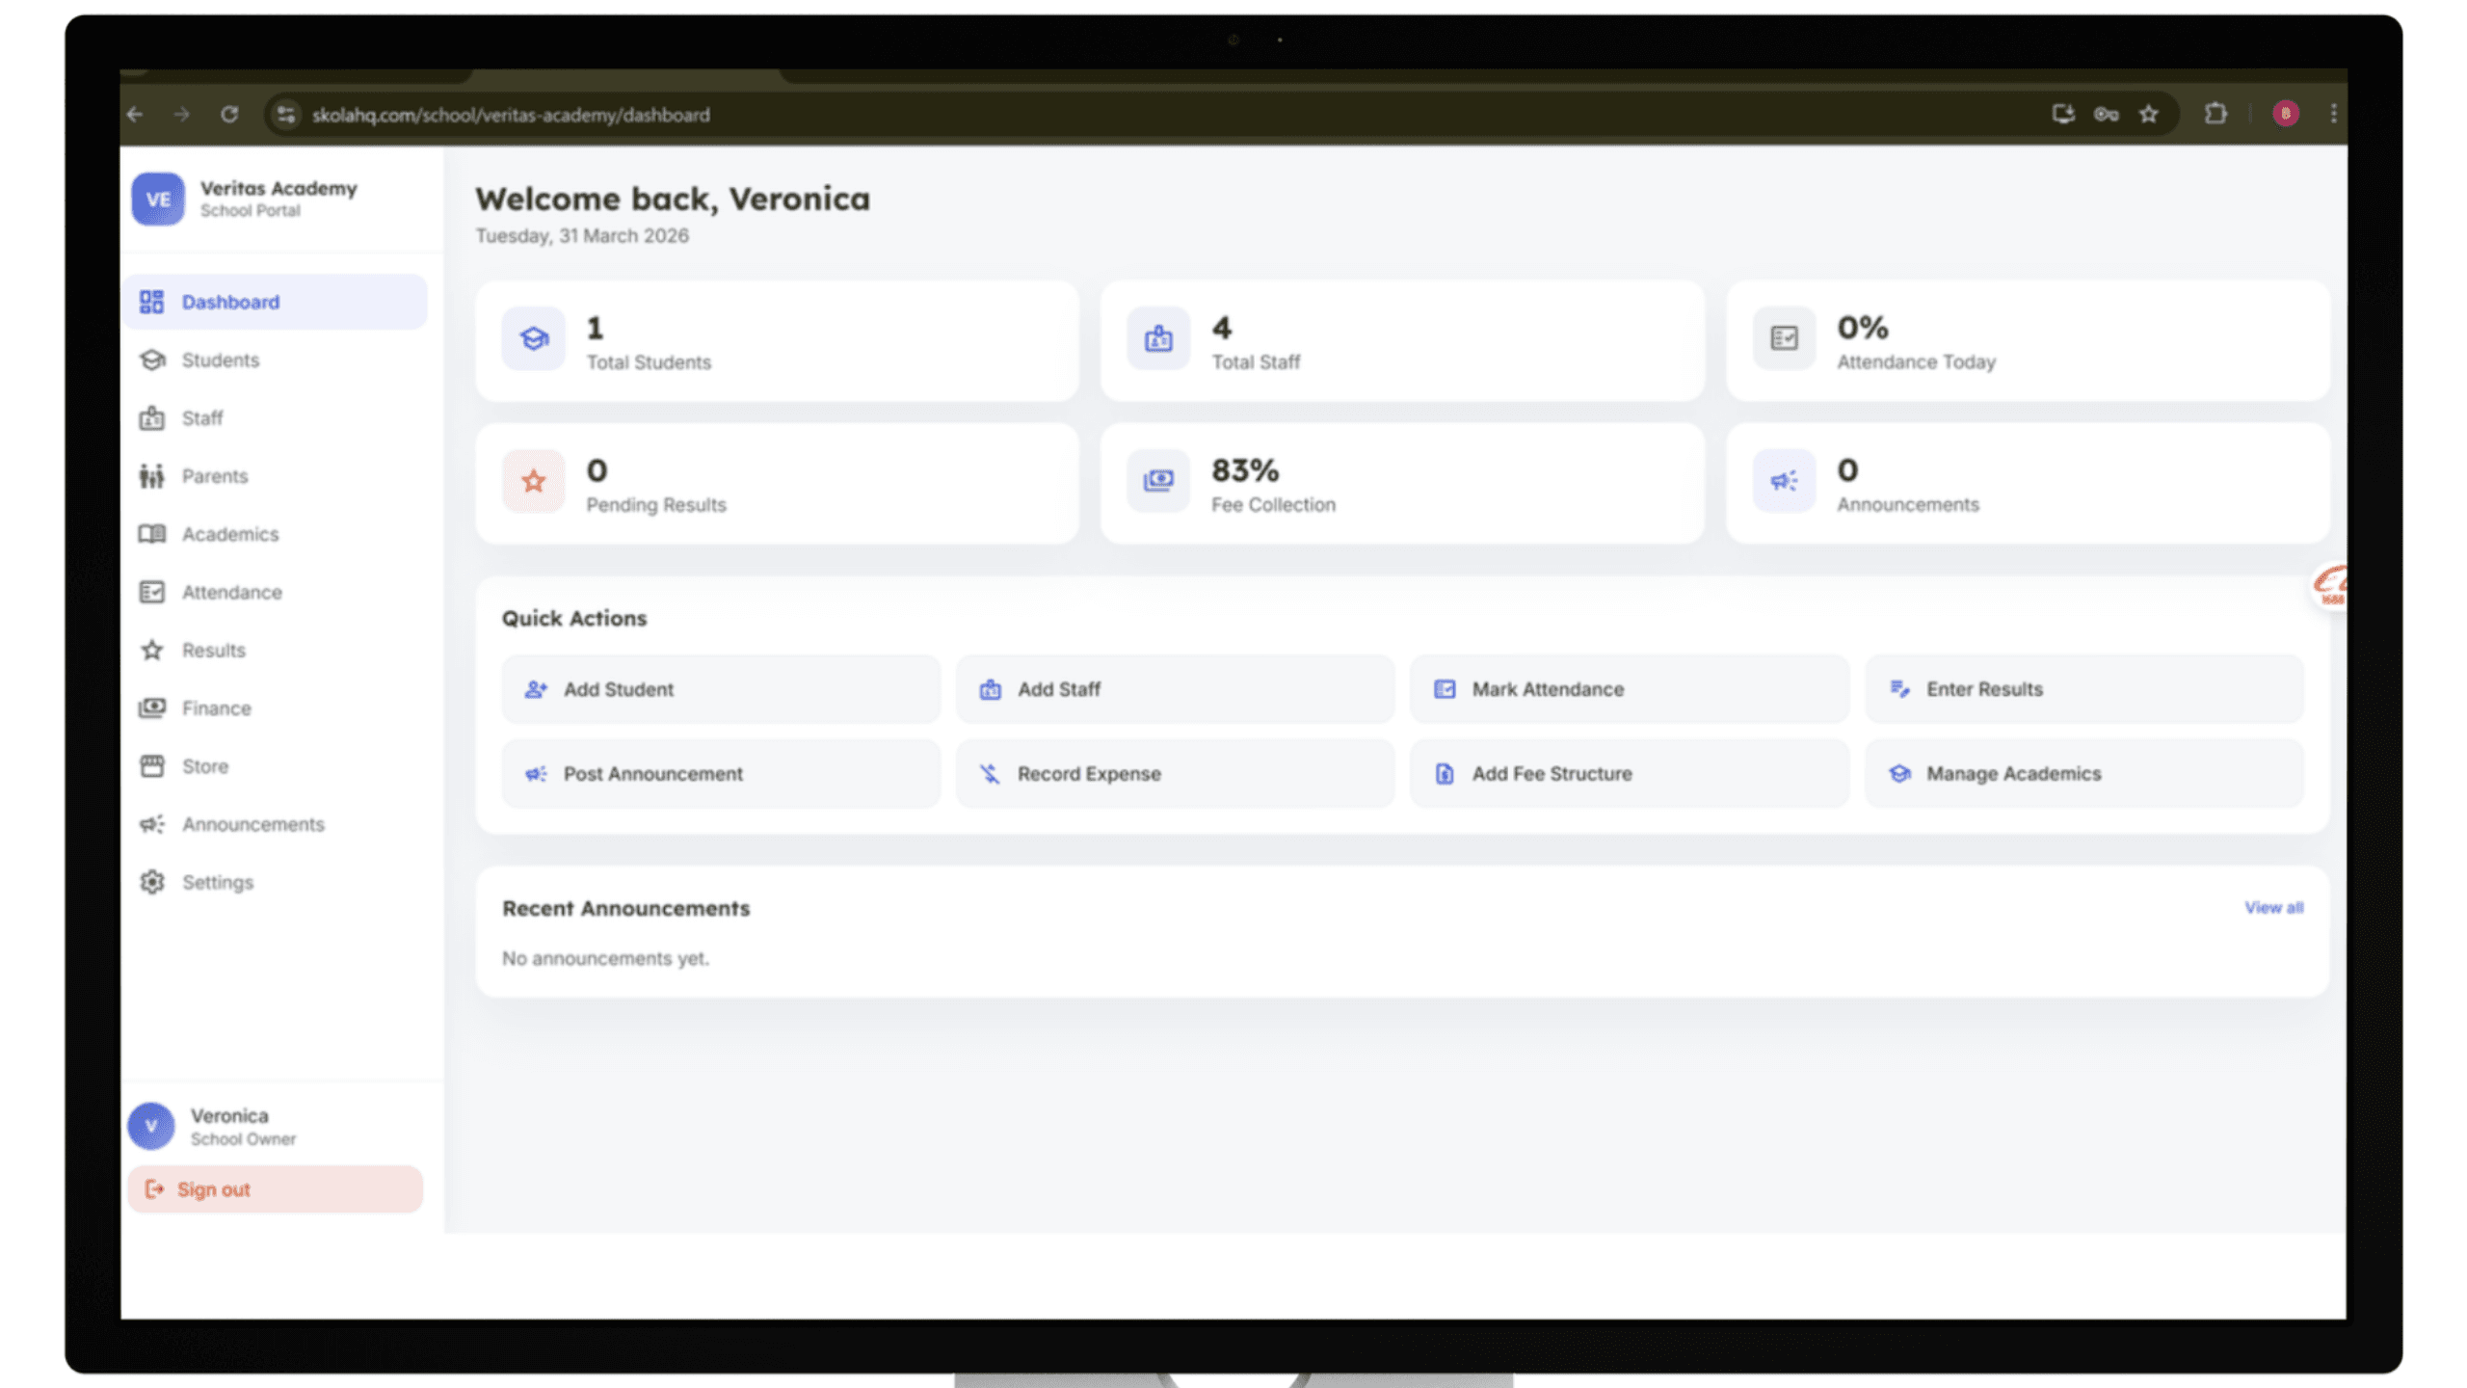Image resolution: width=2467 pixels, height=1388 pixels.
Task: Click the Sign out button
Action: [275, 1188]
